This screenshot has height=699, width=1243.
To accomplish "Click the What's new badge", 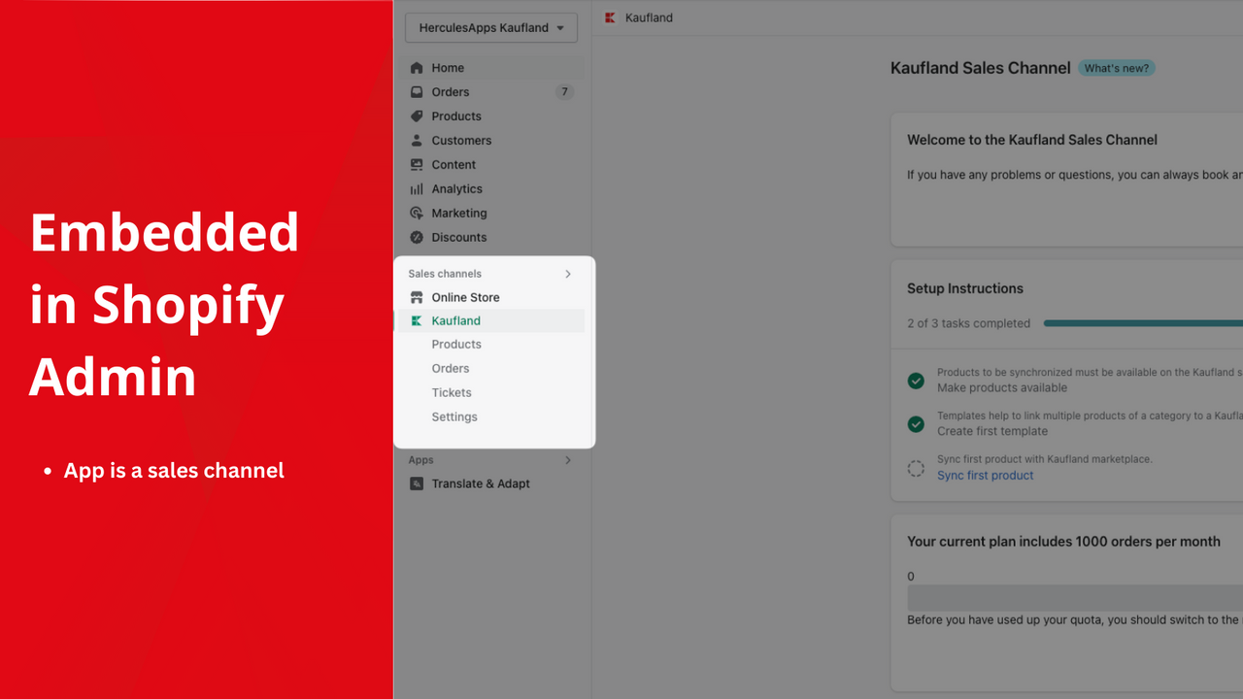I will click(1116, 67).
